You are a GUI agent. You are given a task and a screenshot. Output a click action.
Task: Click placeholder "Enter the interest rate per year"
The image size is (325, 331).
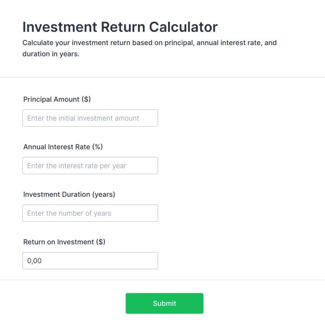(77, 166)
